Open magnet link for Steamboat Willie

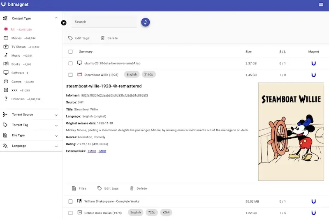313,75
